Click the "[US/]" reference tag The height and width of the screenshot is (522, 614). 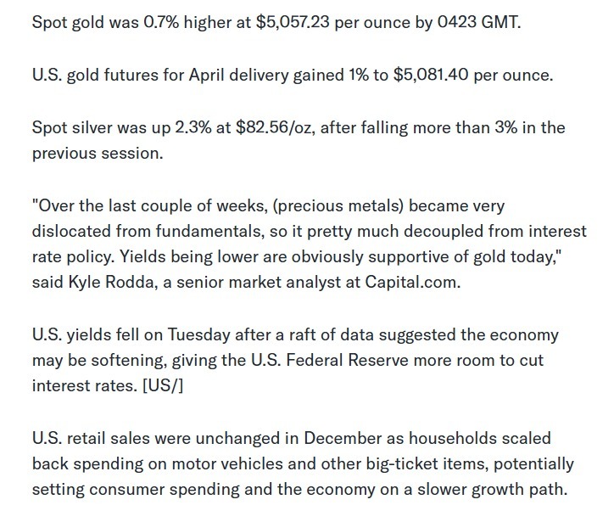point(163,386)
